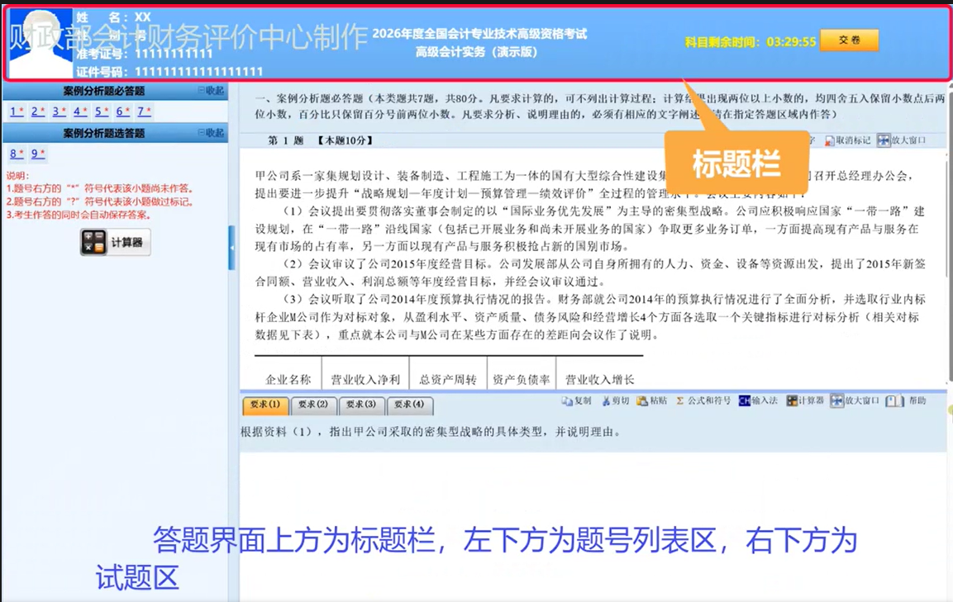Collapse the 案例分析题选答题 section
953x602 pixels.
211,133
